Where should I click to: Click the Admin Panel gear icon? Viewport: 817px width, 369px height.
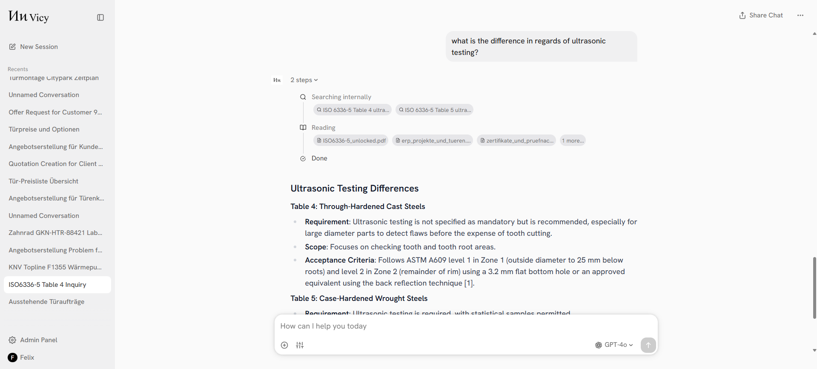tap(12, 340)
